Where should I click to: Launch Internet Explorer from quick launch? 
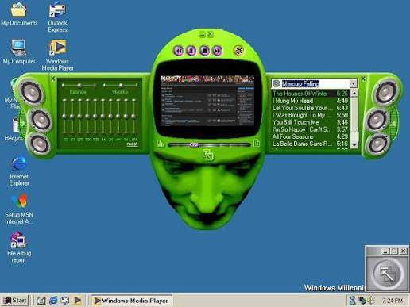[53, 301]
